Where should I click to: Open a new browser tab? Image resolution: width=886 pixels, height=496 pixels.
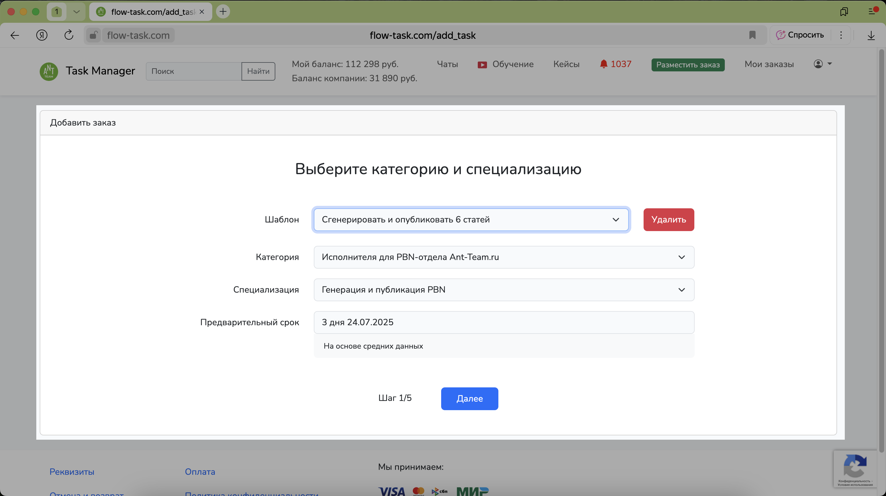223,11
